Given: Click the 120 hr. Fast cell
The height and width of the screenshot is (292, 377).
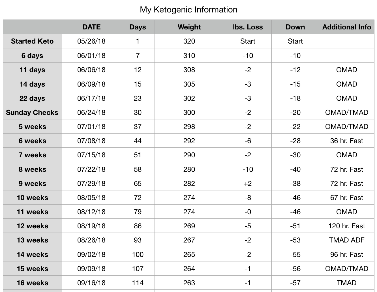Looking at the screenshot, I should click(347, 226).
